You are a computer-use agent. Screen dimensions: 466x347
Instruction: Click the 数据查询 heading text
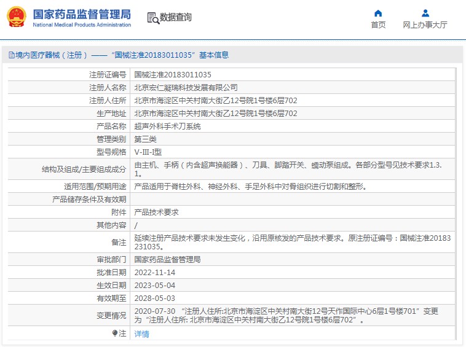176,17
